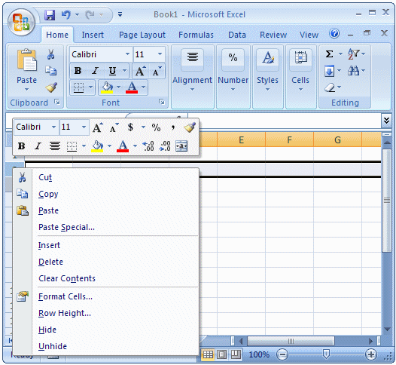Click Increase Decimal on the mini toolbar

(x=148, y=146)
